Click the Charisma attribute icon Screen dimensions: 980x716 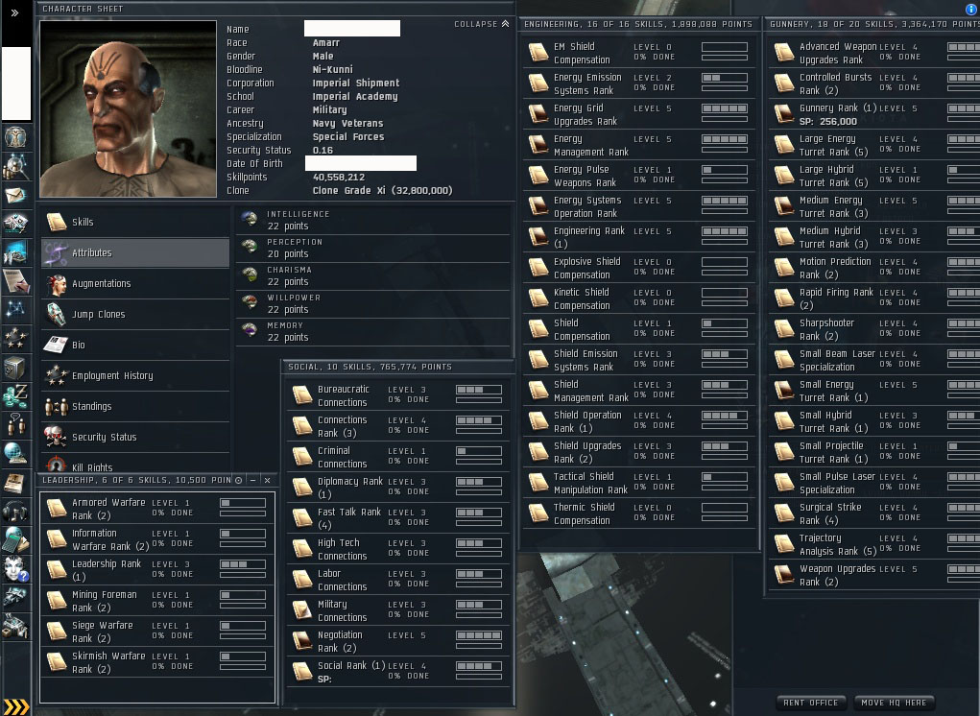pyautogui.click(x=250, y=274)
